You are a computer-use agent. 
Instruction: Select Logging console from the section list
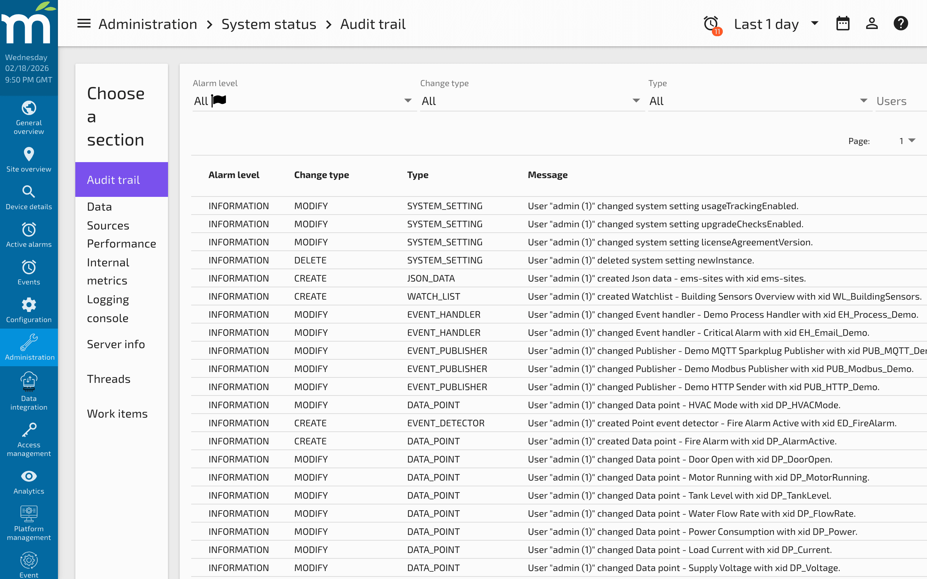108,308
